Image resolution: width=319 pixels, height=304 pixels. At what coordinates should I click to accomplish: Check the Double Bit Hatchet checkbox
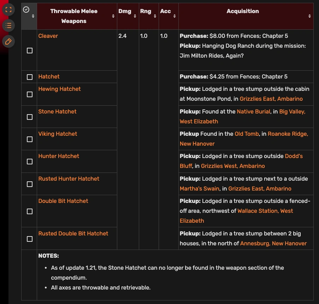(30, 211)
